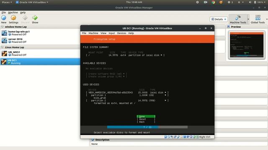Open Input menu in UB DC1 window
The width and height of the screenshot is (268, 150).
[x=112, y=33]
